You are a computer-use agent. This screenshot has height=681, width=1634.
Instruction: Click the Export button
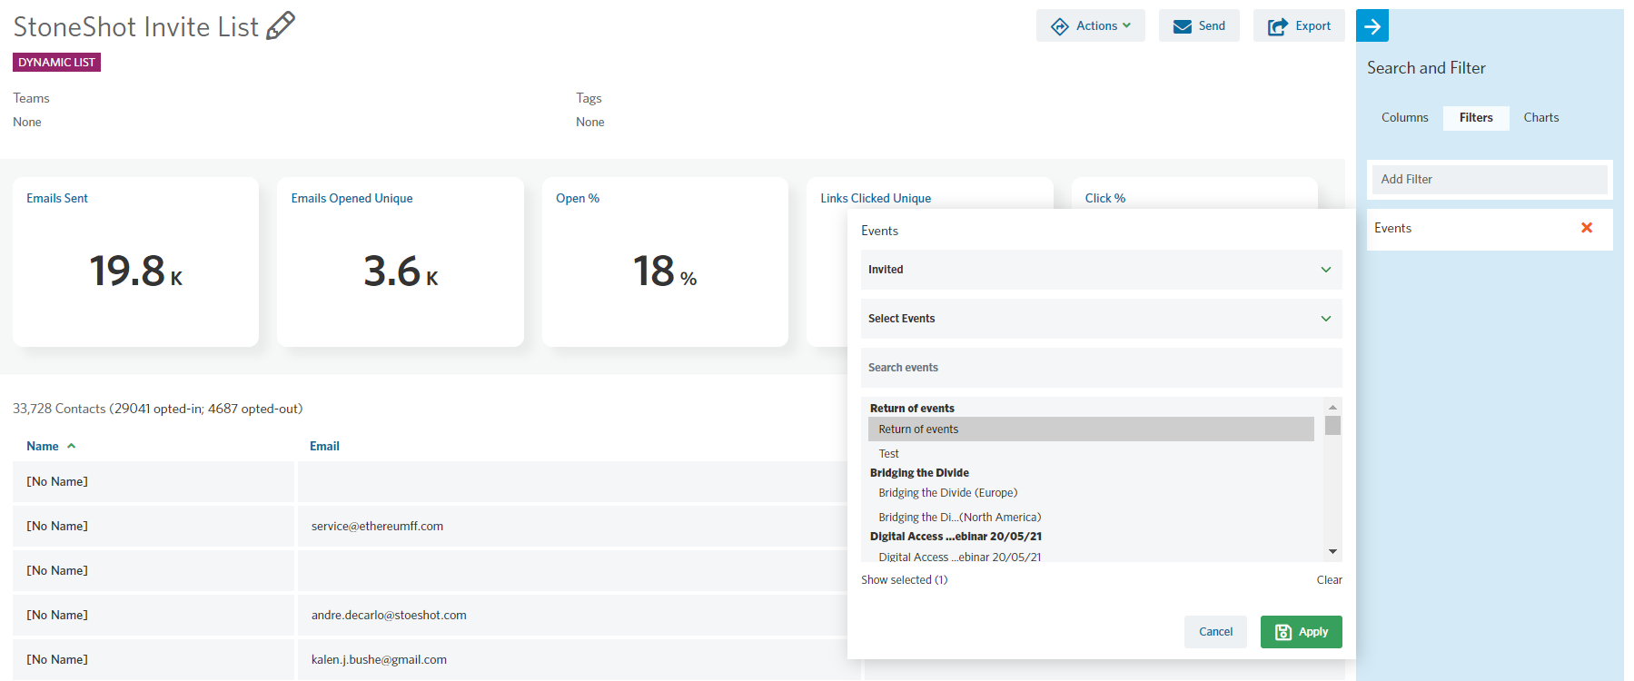1299,26
